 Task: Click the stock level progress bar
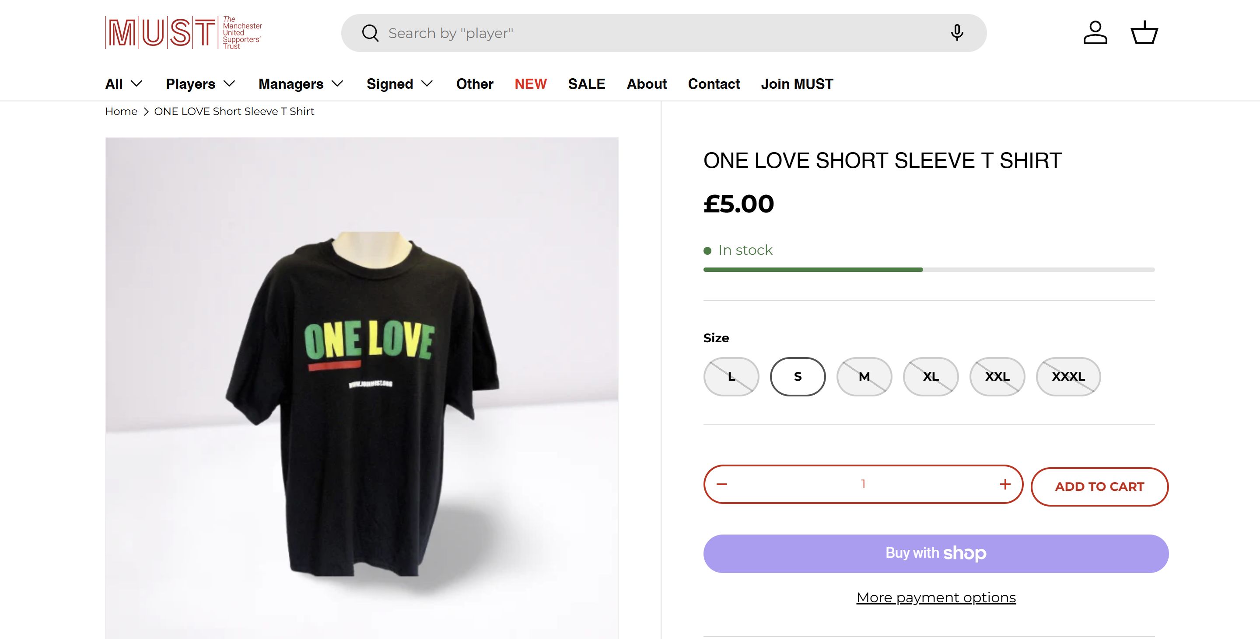pos(929,270)
